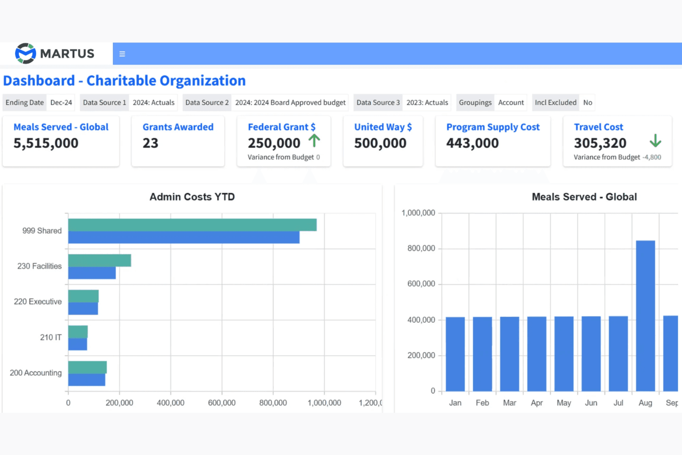Click the May bar in Meals Served chart
This screenshot has height=455, width=682.
tap(564, 354)
